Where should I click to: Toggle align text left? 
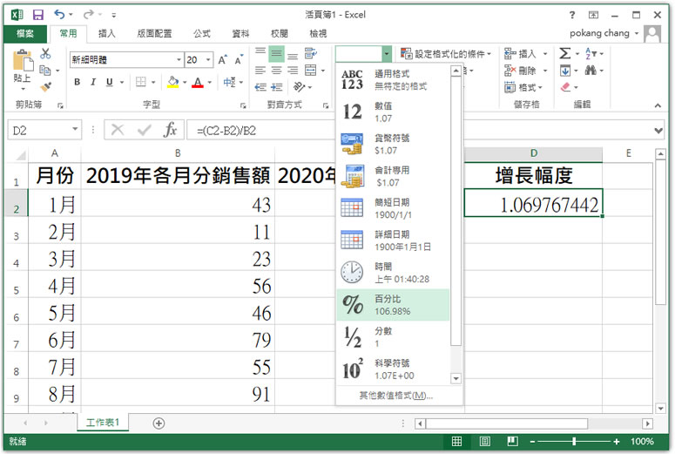pos(260,71)
